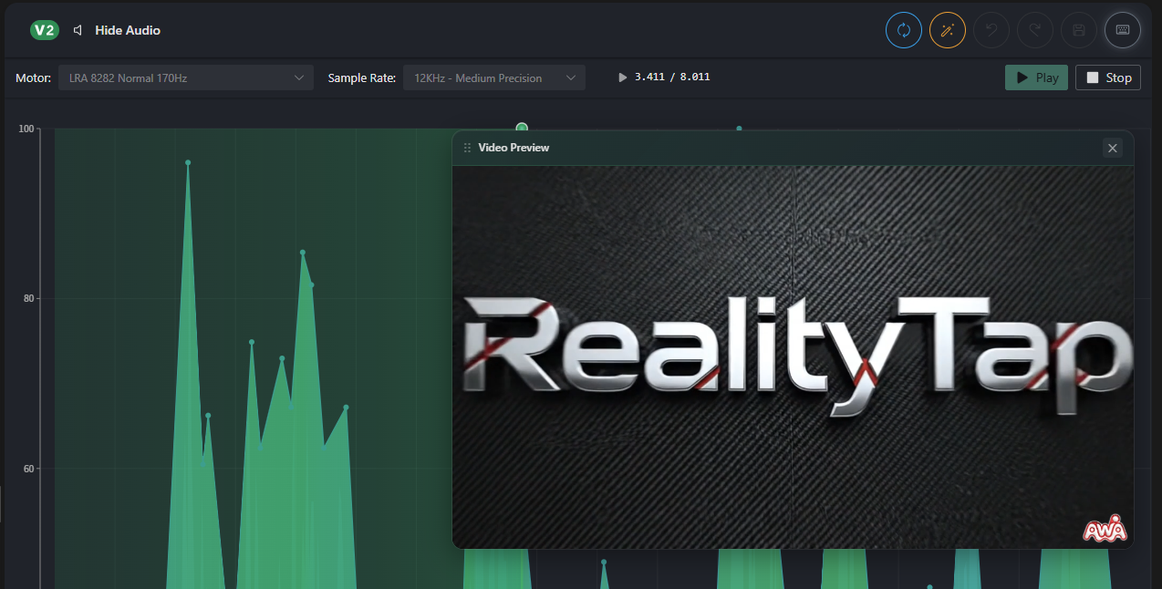The image size is (1162, 589).
Task: Click the RealityTap video preview frame
Action: point(793,356)
